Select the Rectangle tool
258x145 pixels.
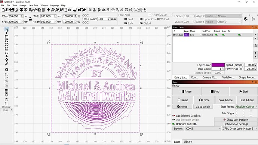pos(7,37)
